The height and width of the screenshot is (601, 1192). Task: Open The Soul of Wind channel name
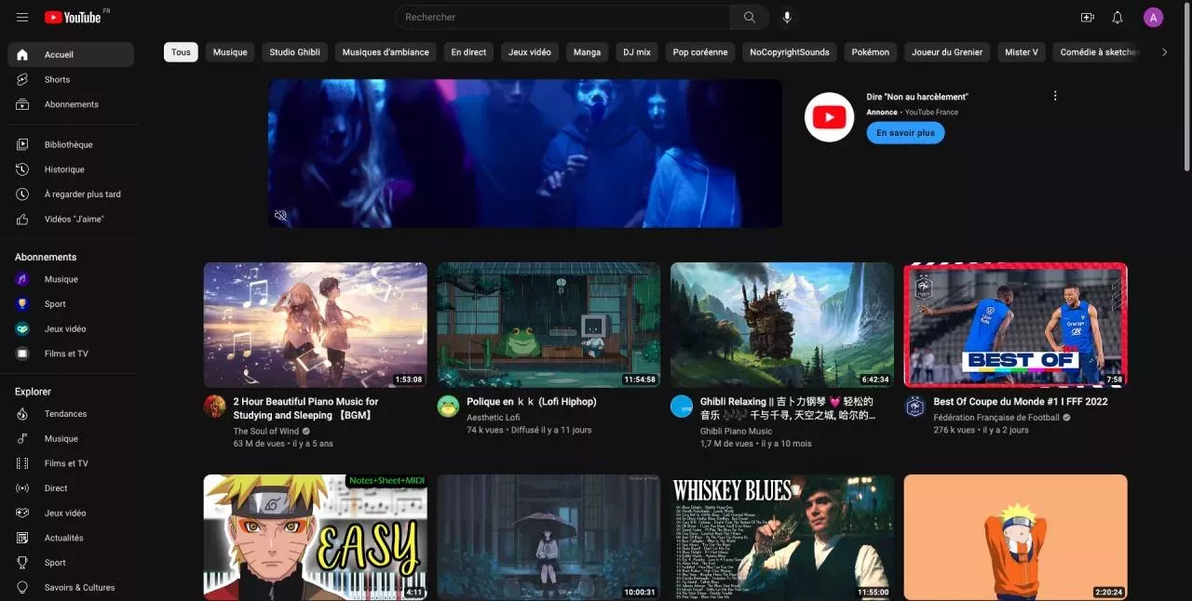266,431
